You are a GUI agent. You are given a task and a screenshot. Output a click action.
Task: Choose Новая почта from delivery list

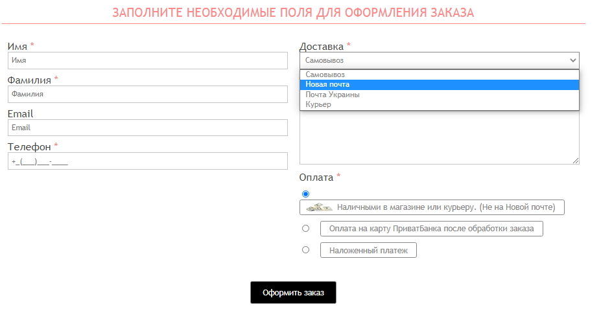pyautogui.click(x=439, y=85)
